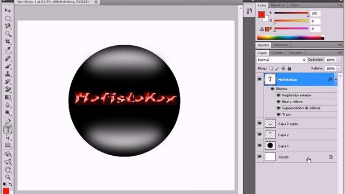345x194 pixels.
Task: Select the Path Selection tool
Action: pyautogui.click(x=8, y=137)
